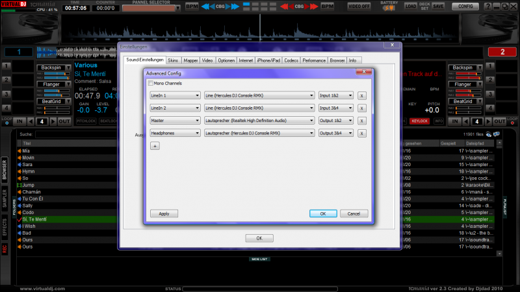Switch to the Skins tab
Viewport: 520px width, 292px height.
tap(173, 60)
